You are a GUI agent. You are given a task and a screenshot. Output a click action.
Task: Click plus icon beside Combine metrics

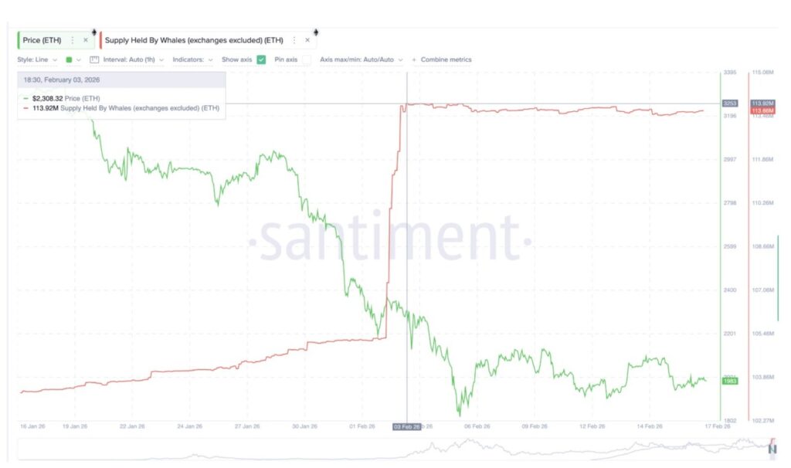pyautogui.click(x=414, y=59)
